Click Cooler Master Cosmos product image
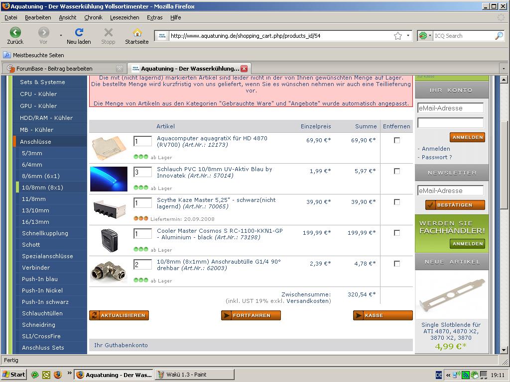This screenshot has width=510, height=382. [109, 240]
